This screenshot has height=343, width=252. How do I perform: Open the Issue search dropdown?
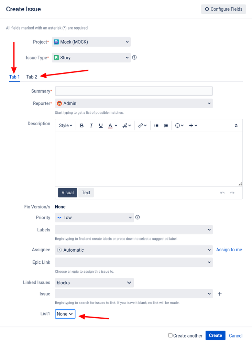point(134,294)
